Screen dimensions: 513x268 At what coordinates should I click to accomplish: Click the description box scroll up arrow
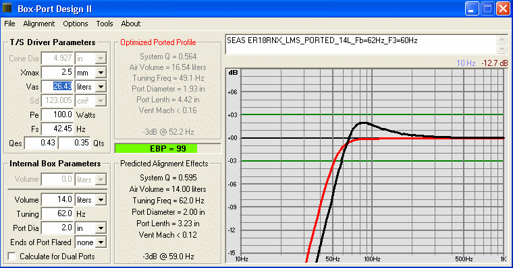coord(502,40)
